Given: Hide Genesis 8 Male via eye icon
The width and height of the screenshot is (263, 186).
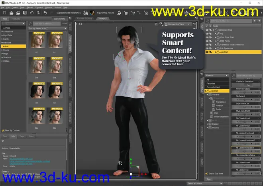Looking at the screenshot, I should pos(207,29).
